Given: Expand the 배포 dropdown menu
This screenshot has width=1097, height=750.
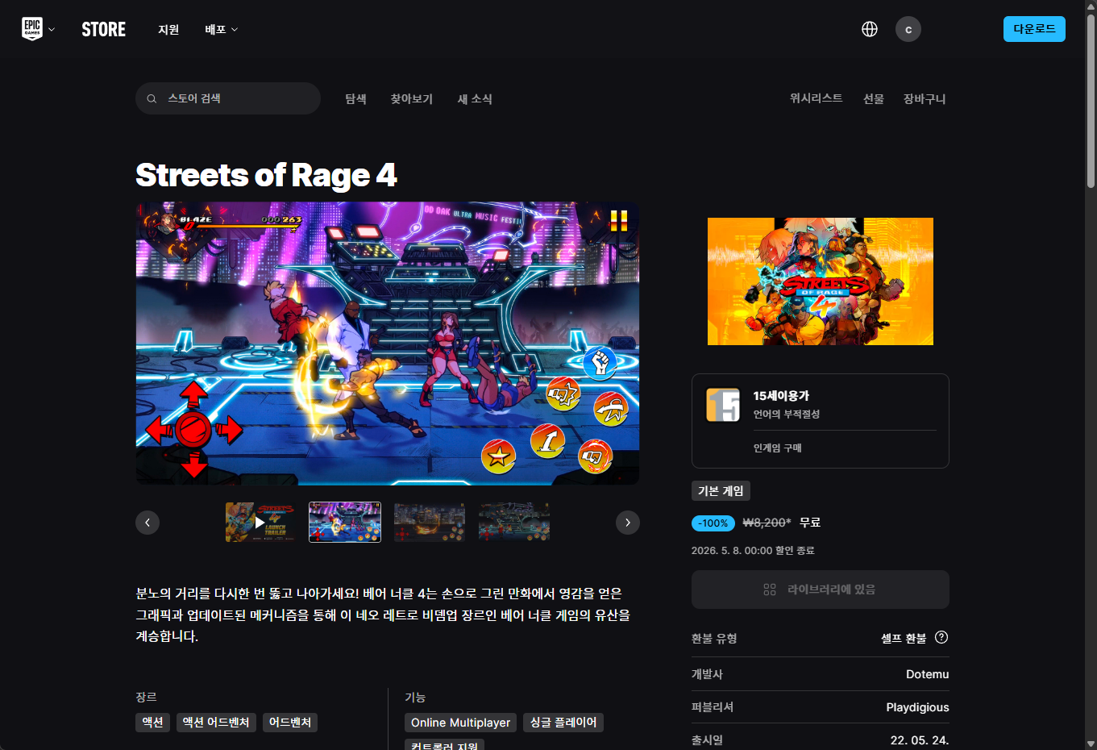Looking at the screenshot, I should [x=222, y=30].
